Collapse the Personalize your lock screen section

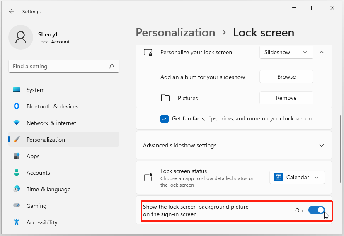point(322,53)
